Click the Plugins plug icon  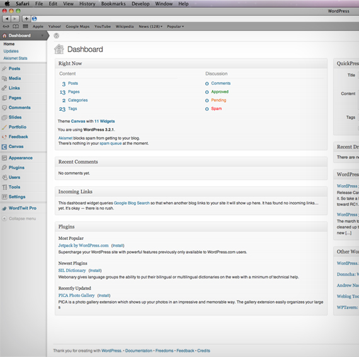coord(4,167)
